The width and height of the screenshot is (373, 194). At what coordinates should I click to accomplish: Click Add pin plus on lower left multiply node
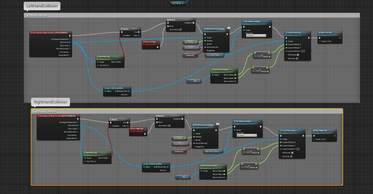pos(268,71)
